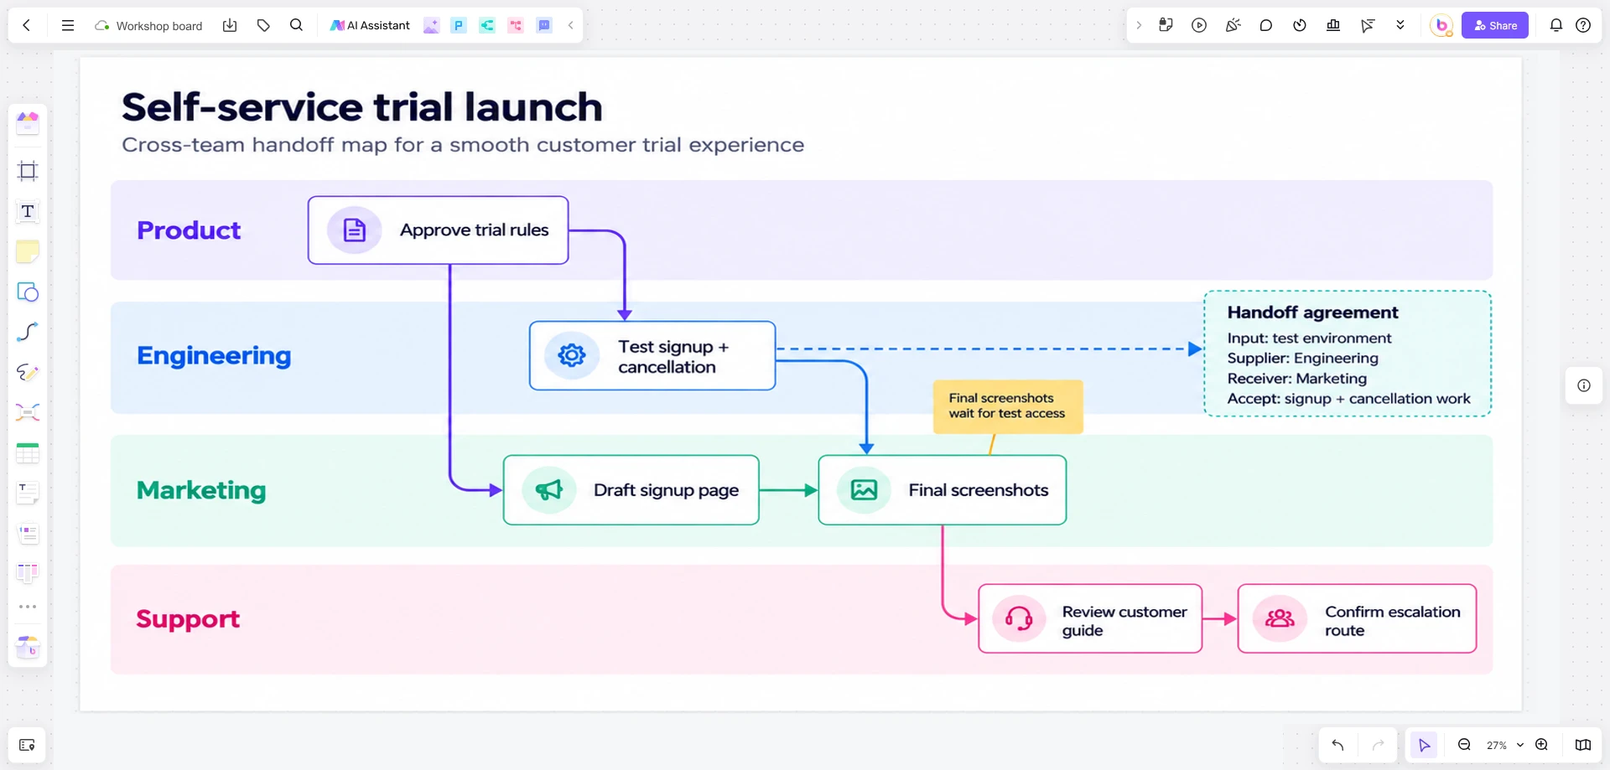Open more tools ellipsis
The width and height of the screenshot is (1610, 770).
28,607
